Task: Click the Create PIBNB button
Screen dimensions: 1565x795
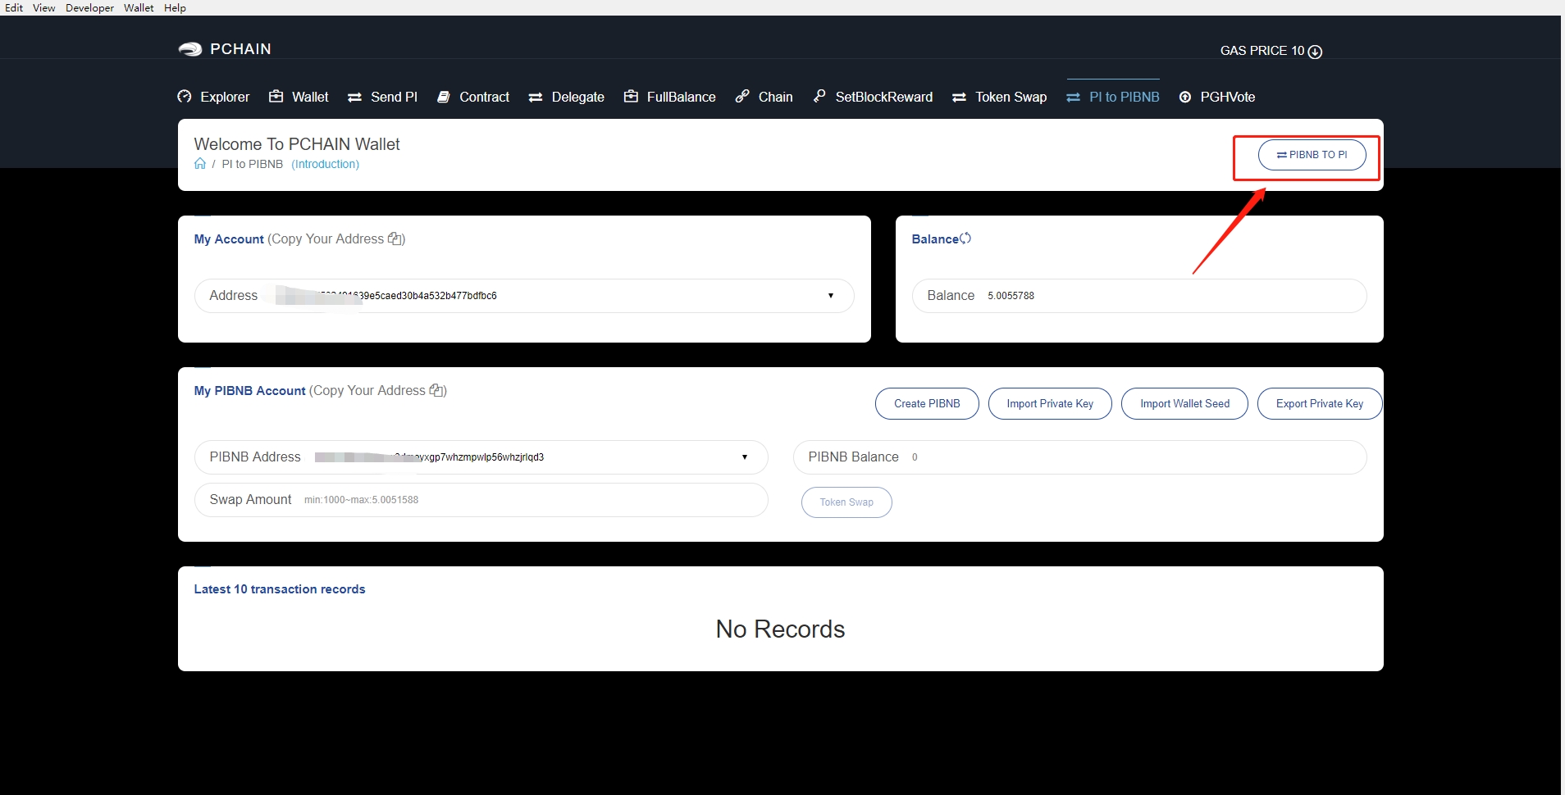Action: point(927,403)
